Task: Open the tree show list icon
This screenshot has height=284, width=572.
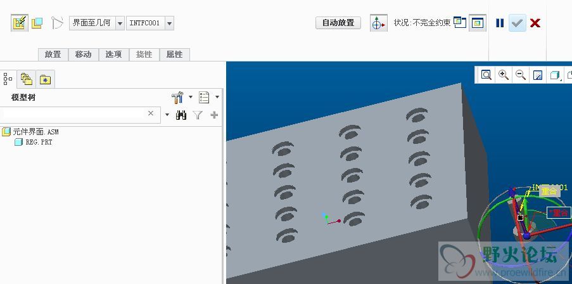Action: [x=204, y=98]
